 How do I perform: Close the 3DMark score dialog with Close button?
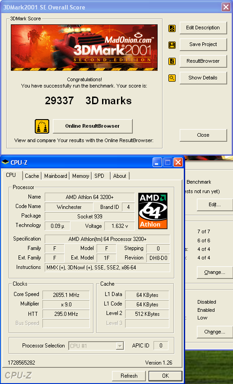(x=203, y=135)
